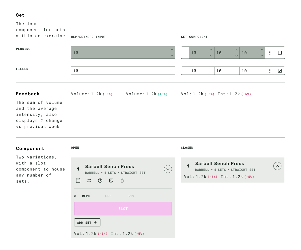This screenshot has width=301, height=250.
Task: Open the three-dot menu in pending set row
Action: [x=270, y=53]
